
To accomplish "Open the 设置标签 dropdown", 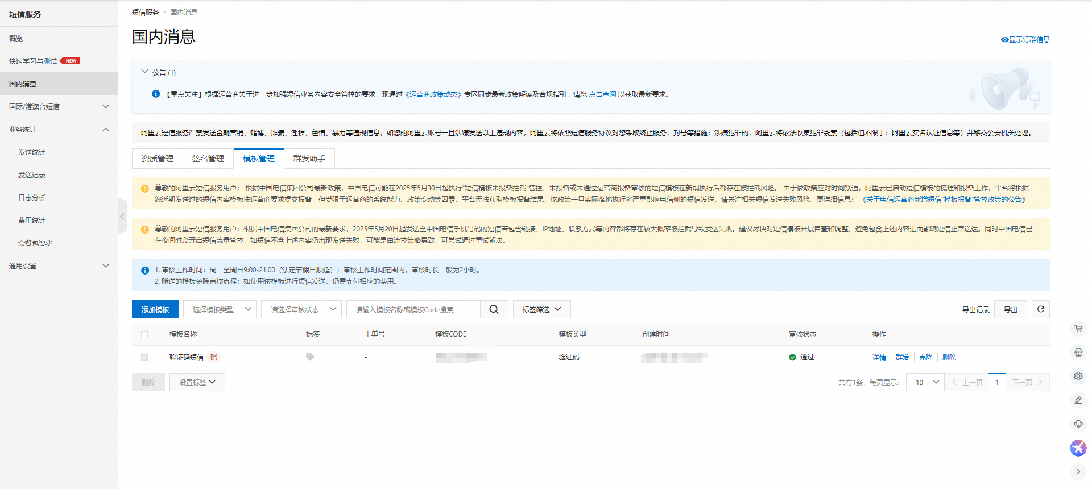I will tap(197, 382).
